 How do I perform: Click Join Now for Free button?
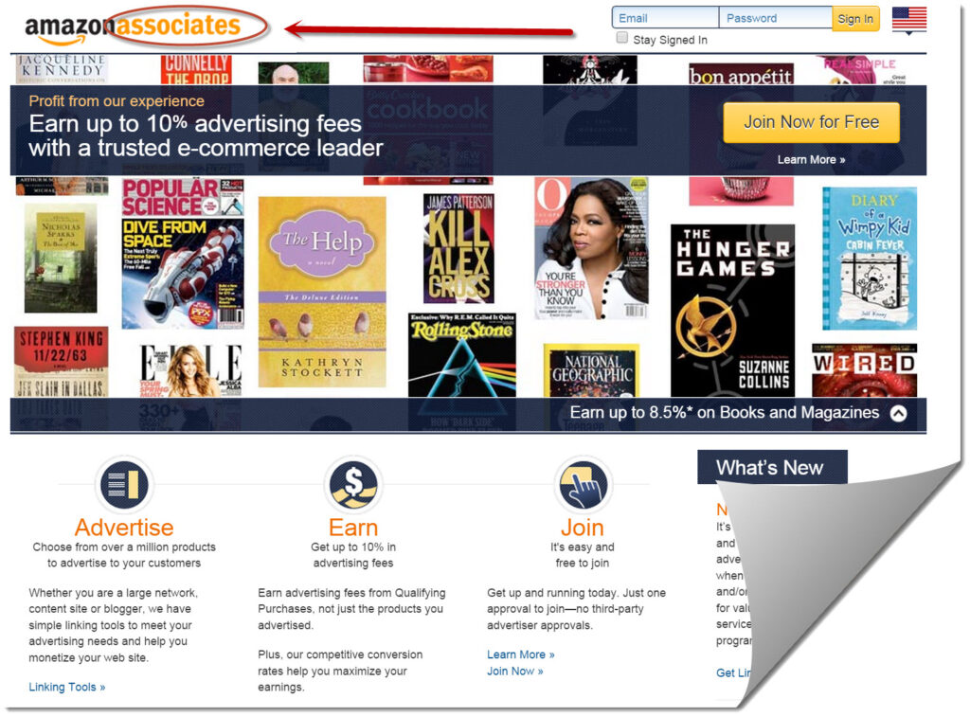click(811, 122)
